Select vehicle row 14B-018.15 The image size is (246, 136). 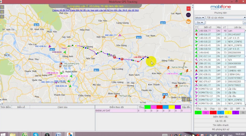(219, 38)
